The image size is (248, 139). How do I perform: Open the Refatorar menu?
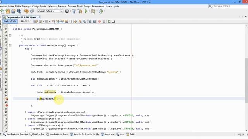(52, 7)
